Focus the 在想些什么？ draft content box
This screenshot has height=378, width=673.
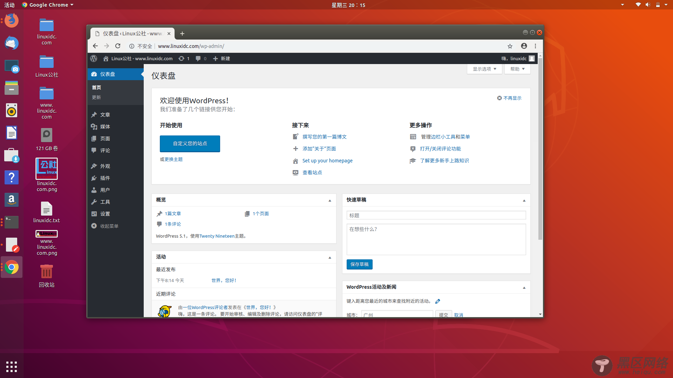click(x=436, y=239)
